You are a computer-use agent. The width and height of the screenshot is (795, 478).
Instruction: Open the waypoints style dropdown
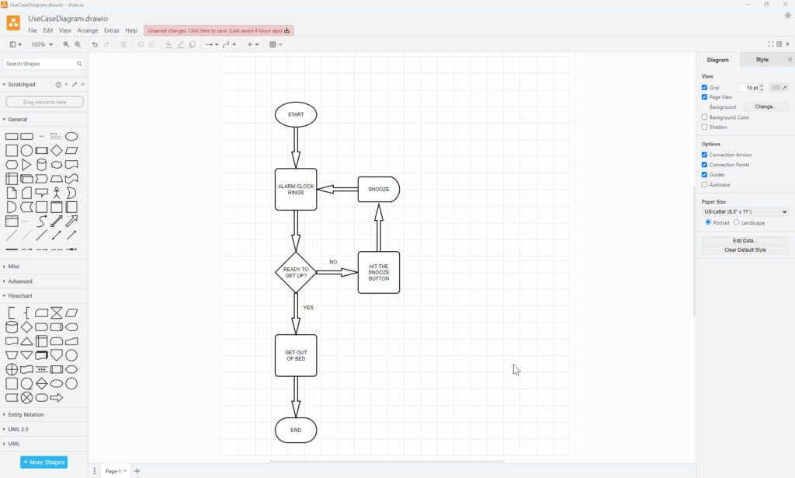click(229, 44)
